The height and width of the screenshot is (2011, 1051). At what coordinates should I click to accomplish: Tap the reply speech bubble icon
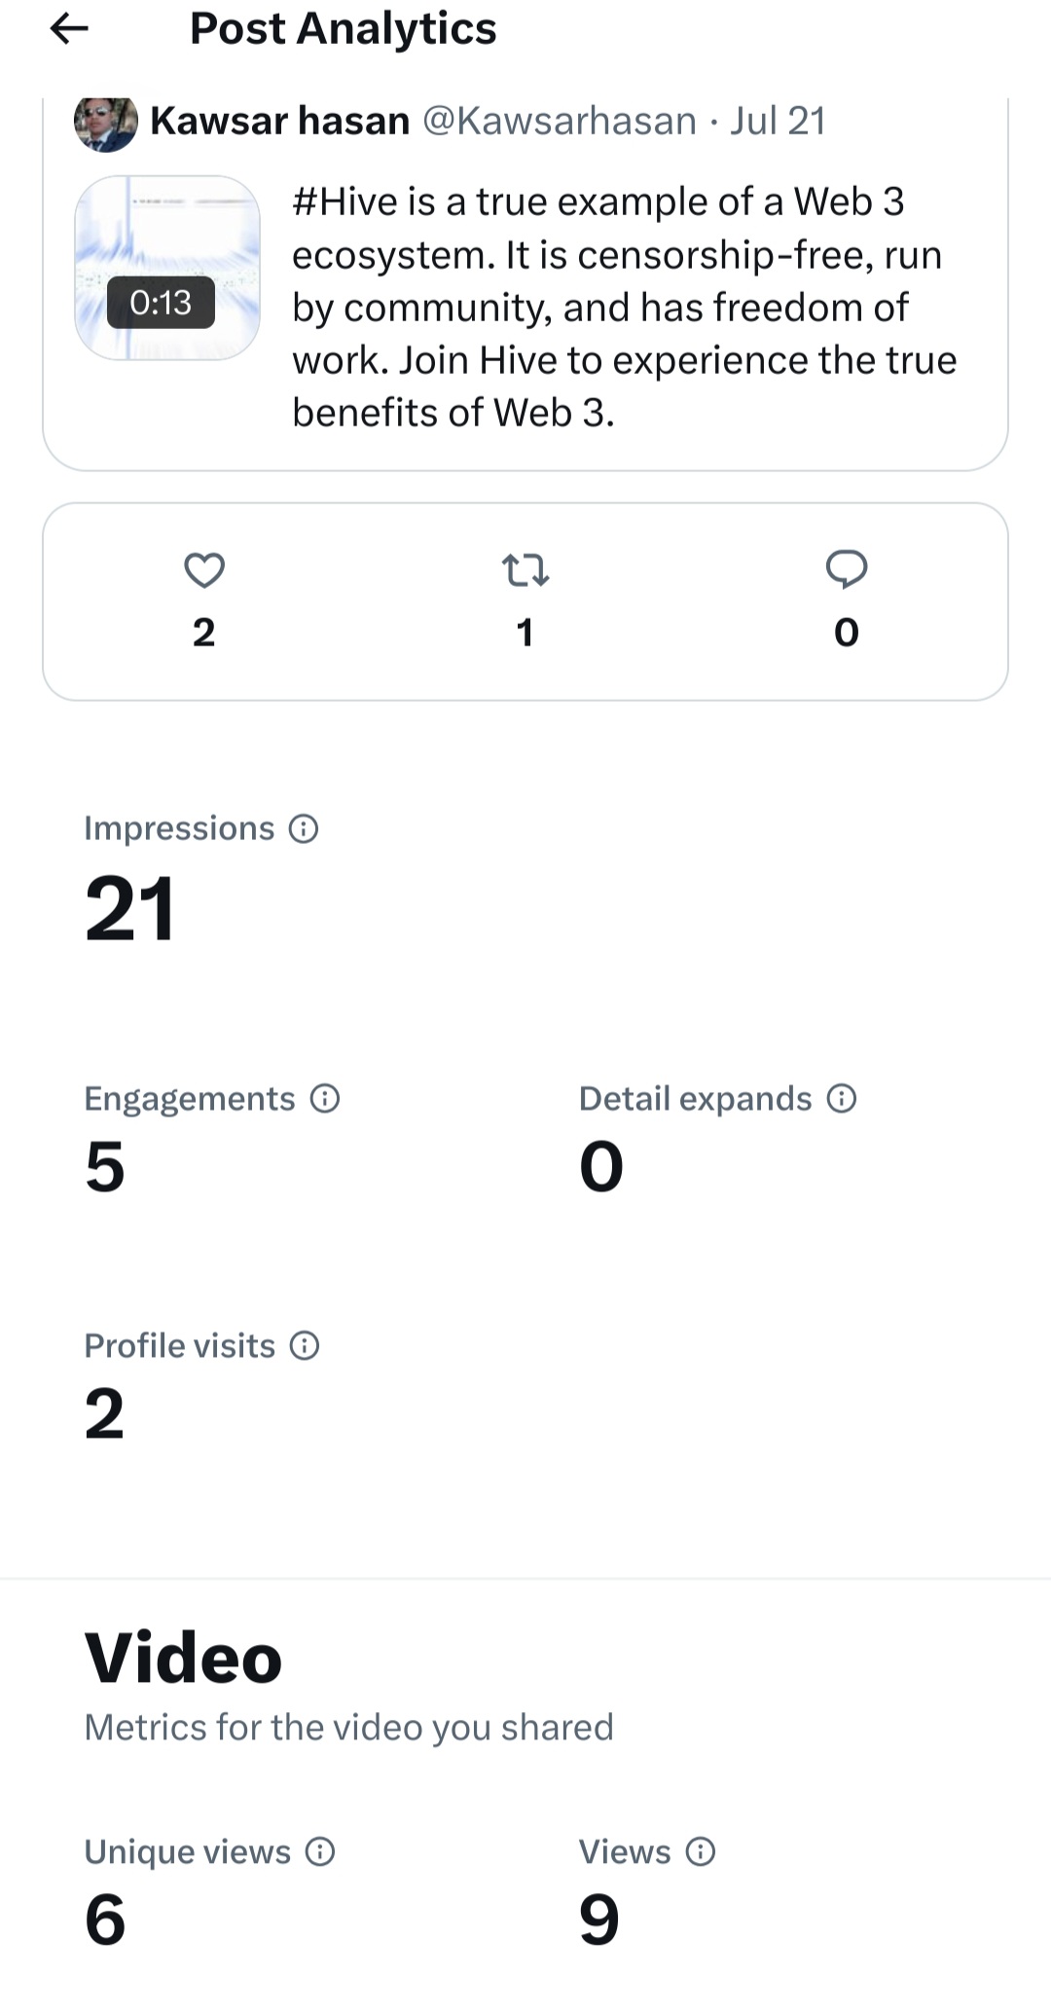pos(847,570)
